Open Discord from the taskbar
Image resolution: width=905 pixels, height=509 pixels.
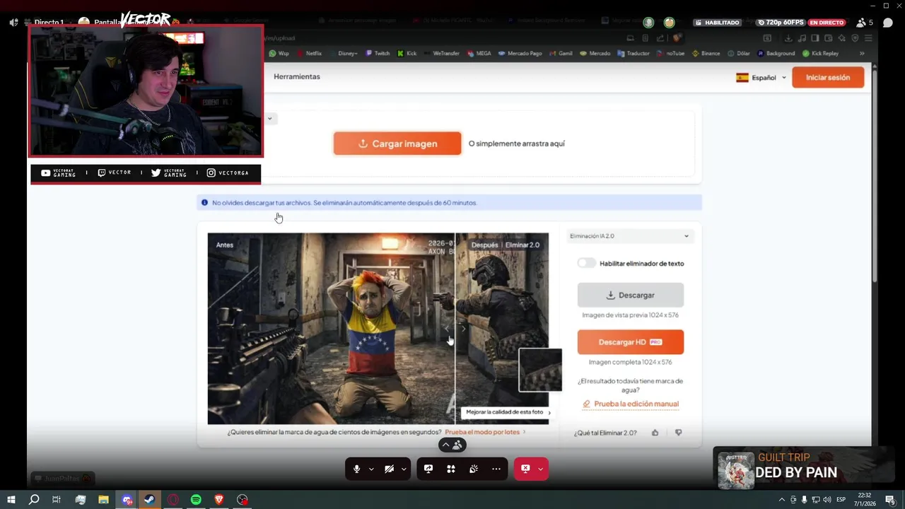pos(127,500)
